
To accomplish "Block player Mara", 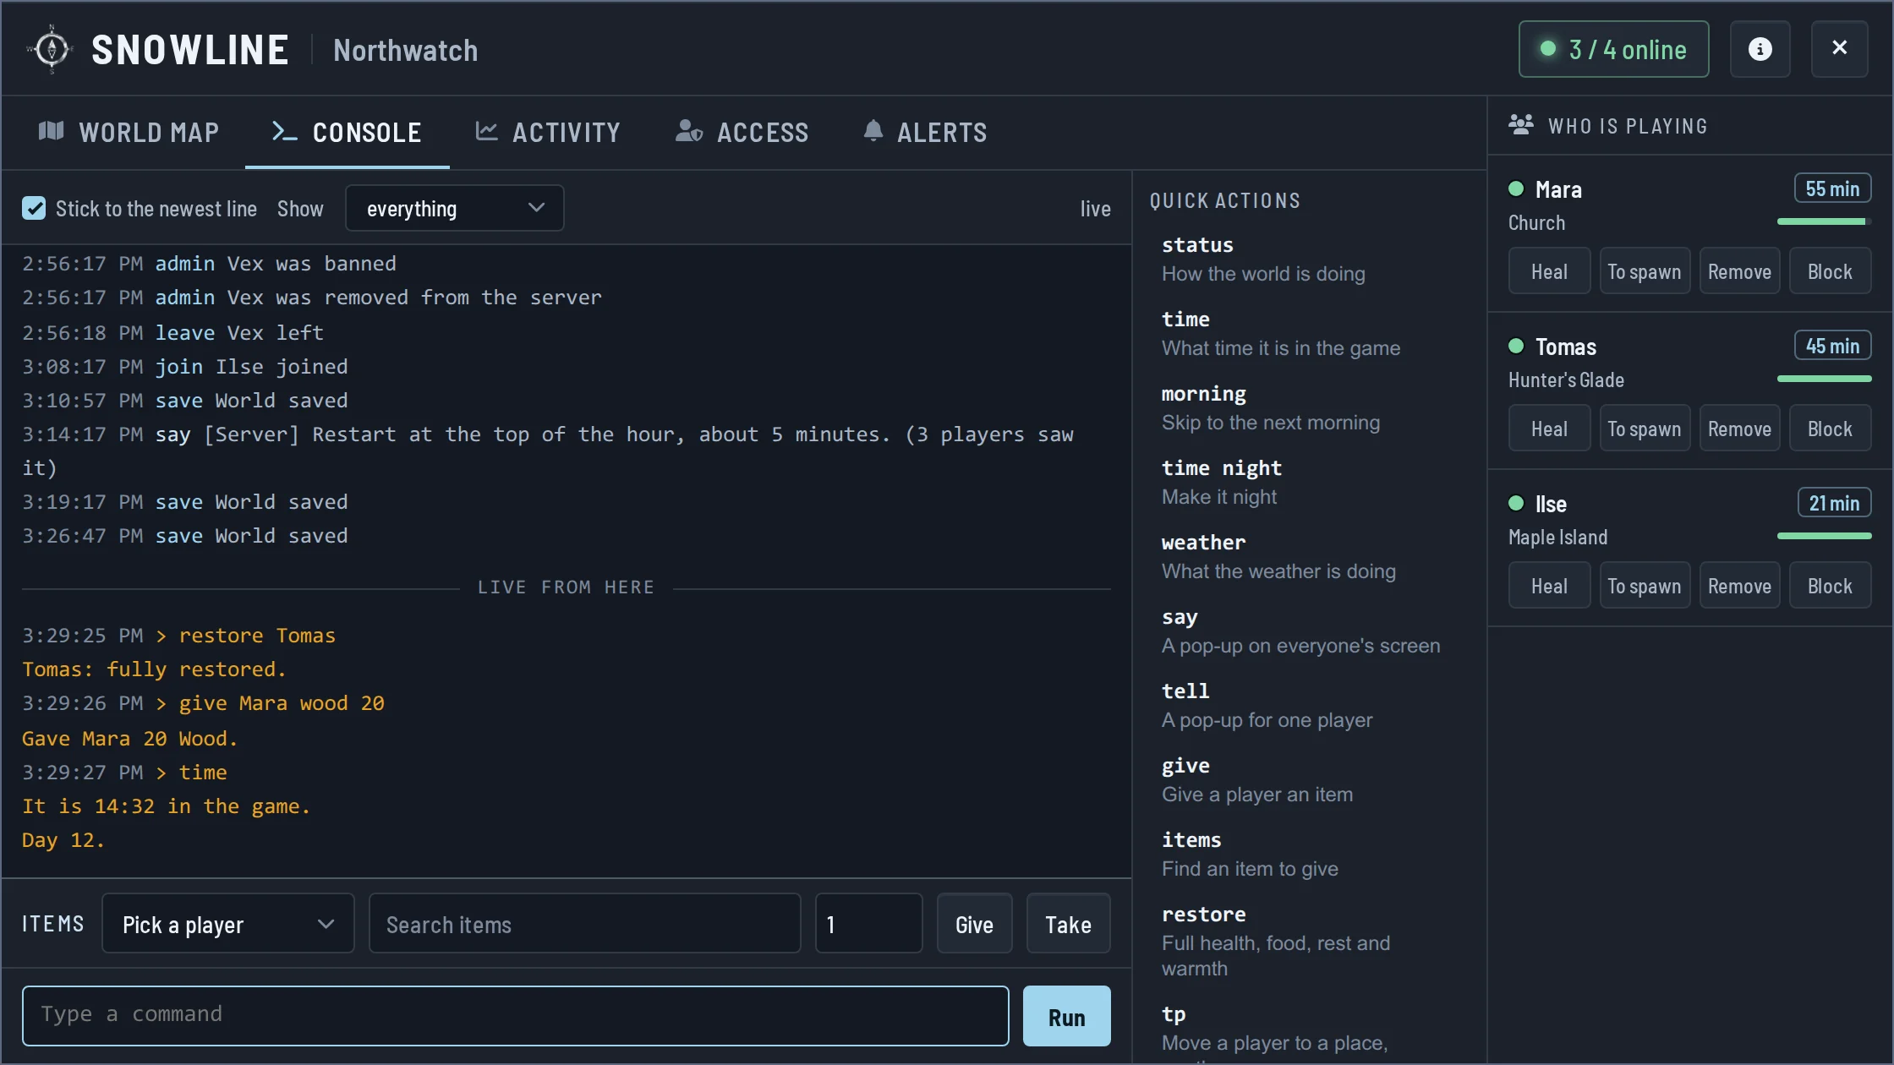I will (x=1830, y=271).
